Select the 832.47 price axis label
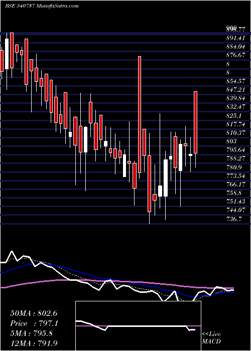The image size is (251, 351). tap(235, 107)
